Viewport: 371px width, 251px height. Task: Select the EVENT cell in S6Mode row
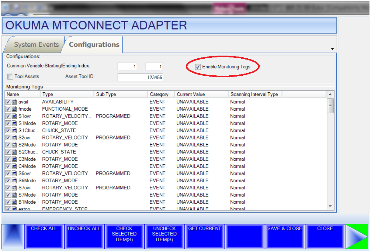157,180
